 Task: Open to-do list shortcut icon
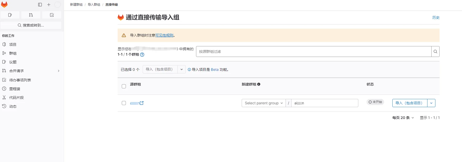point(52,15)
